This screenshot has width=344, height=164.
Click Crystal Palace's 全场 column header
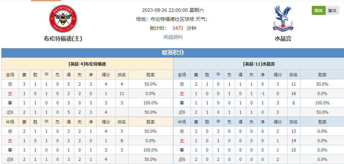pos(182,75)
